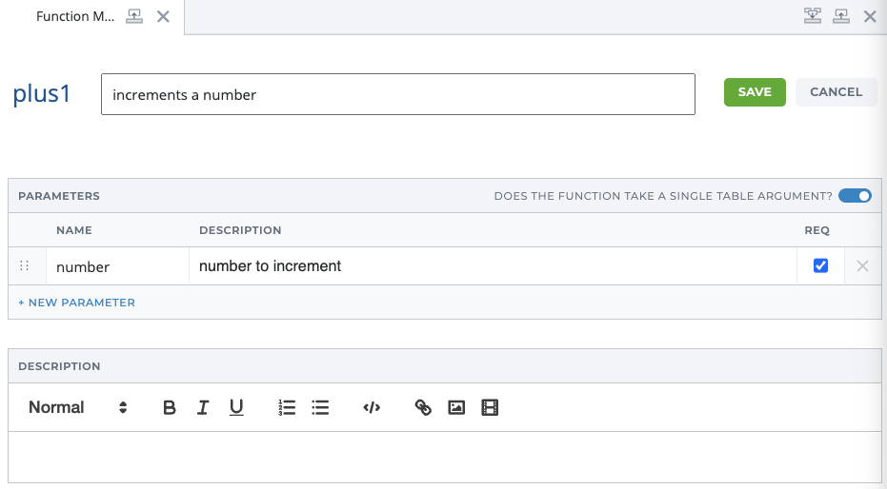Toggle single table argument switch

855,196
